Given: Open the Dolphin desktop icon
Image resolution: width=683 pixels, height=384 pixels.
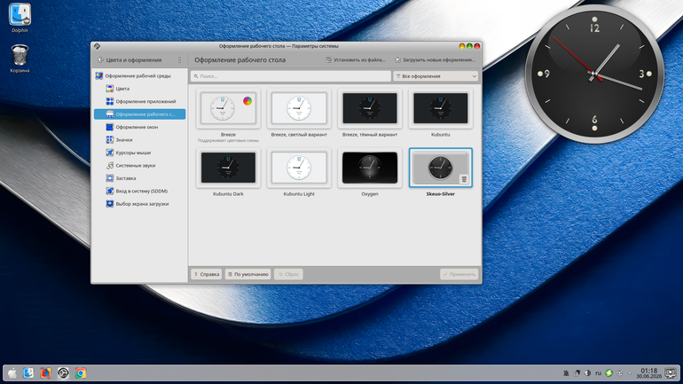Looking at the screenshot, I should click(20, 18).
